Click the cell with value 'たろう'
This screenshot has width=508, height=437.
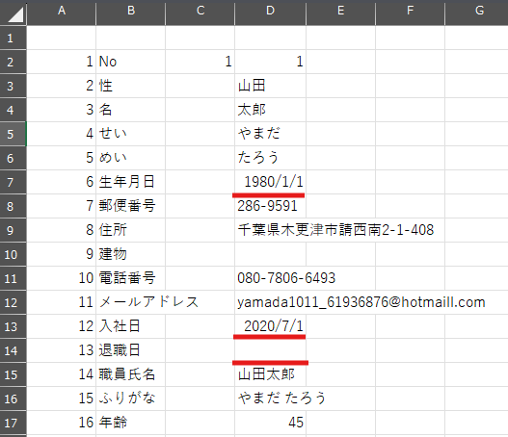coord(271,158)
